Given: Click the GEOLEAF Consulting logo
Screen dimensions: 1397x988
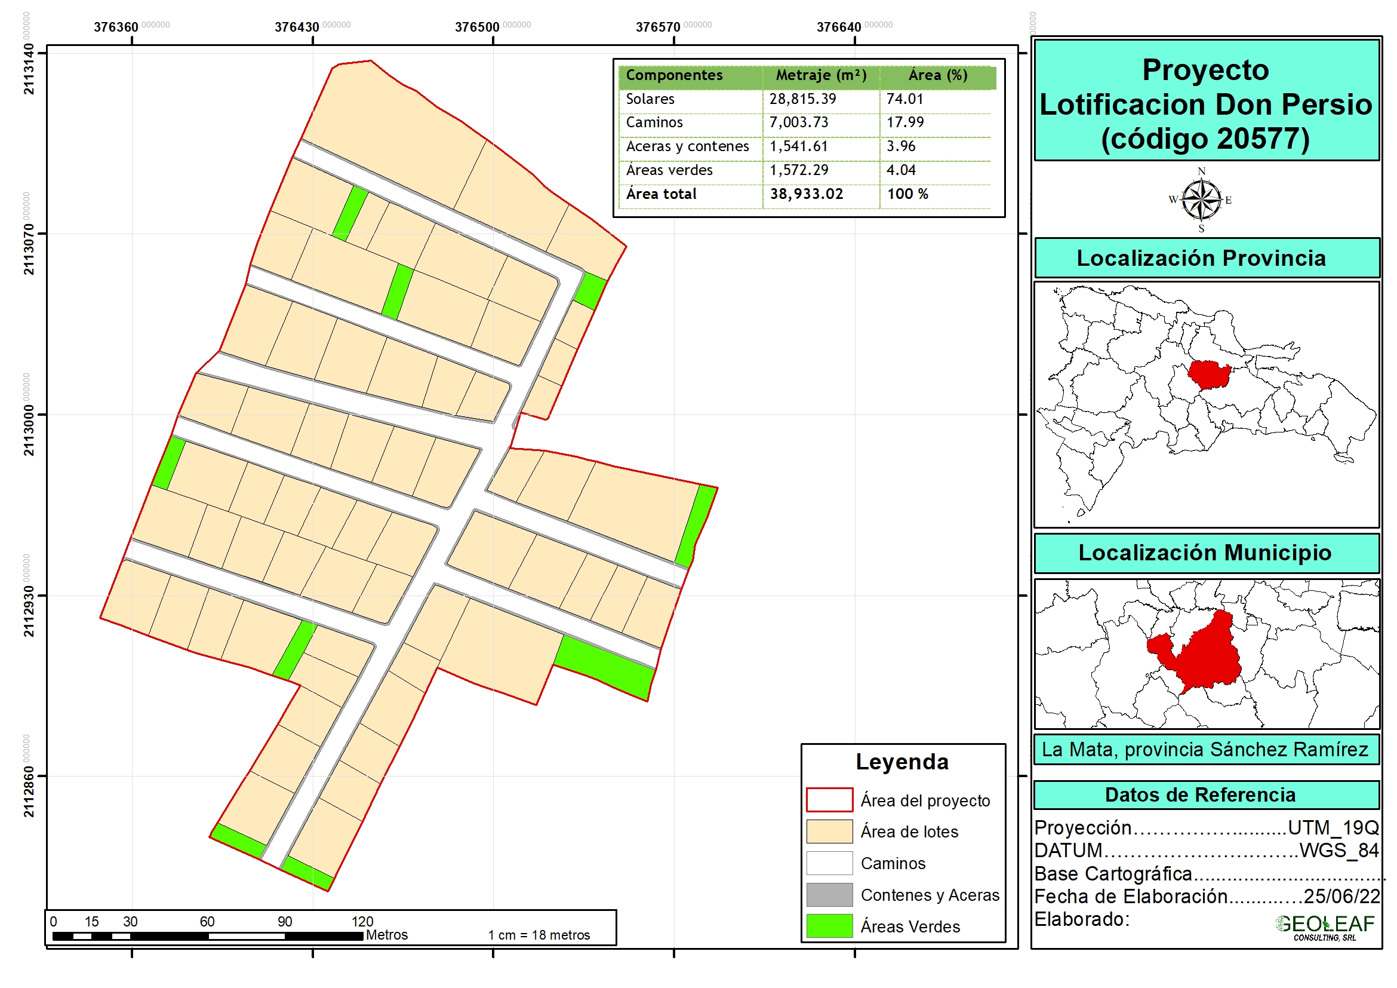Looking at the screenshot, I should [x=1325, y=926].
